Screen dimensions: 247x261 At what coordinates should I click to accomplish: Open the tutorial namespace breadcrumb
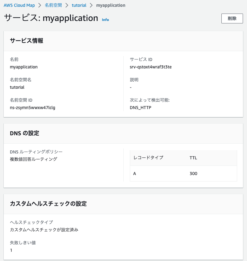coord(79,5)
